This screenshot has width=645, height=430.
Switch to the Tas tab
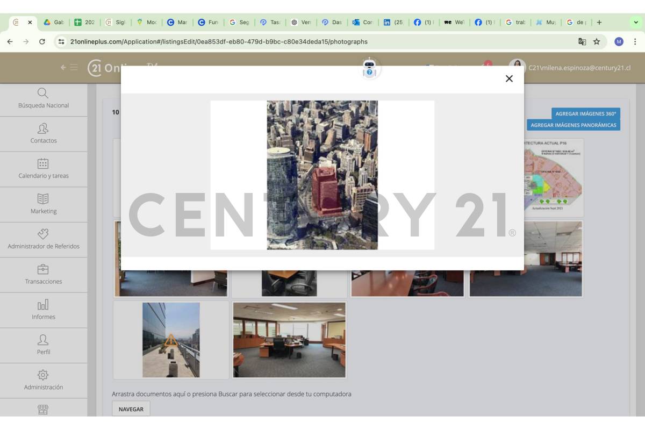[x=270, y=23]
